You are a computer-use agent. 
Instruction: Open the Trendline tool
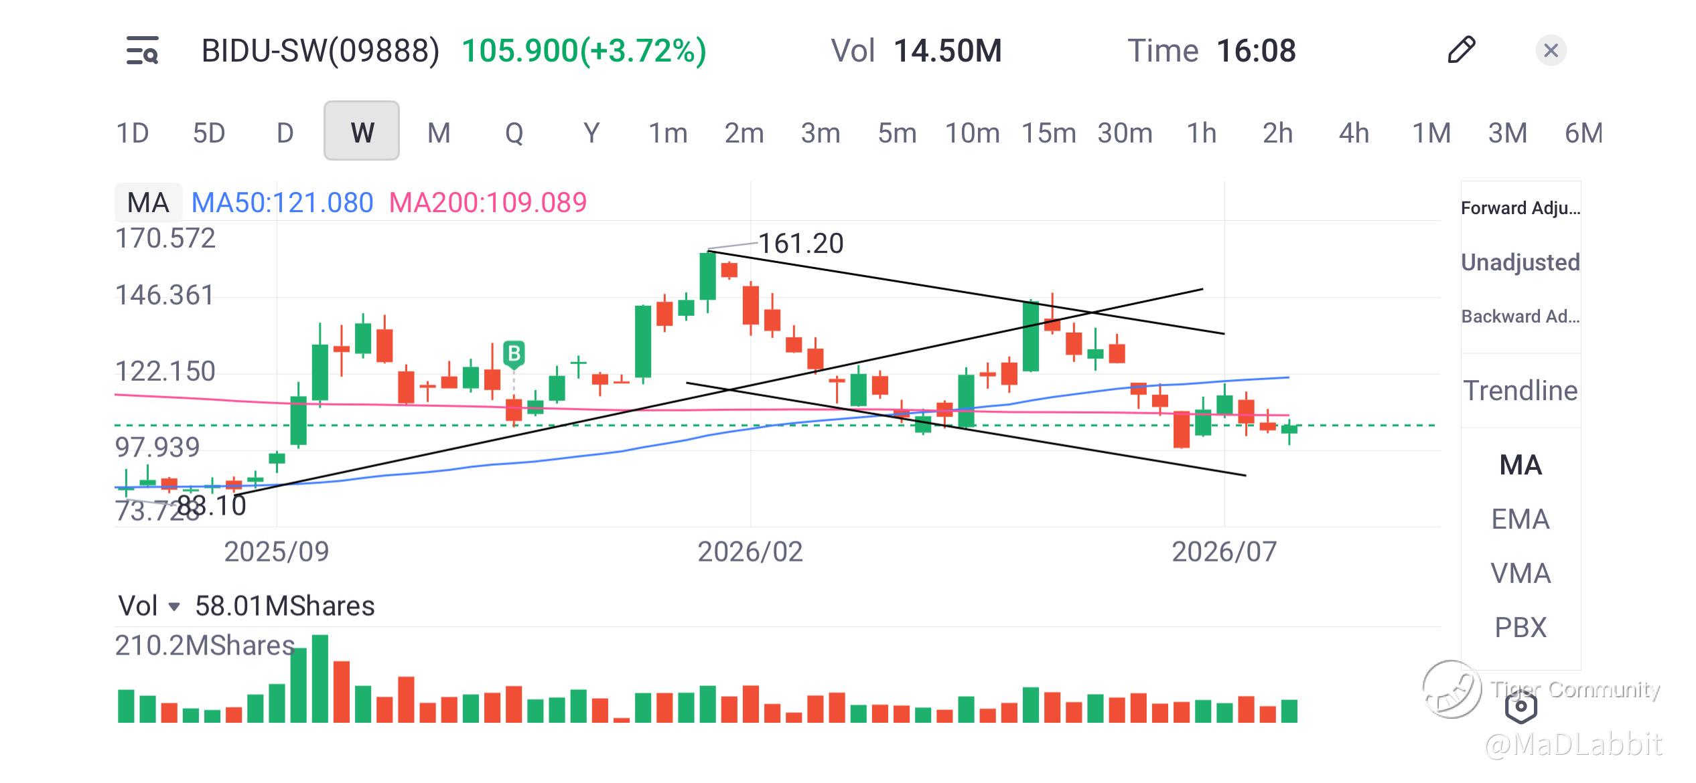click(1521, 391)
